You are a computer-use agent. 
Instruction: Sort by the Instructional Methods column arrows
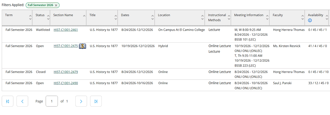pyautogui.click(x=229, y=17)
